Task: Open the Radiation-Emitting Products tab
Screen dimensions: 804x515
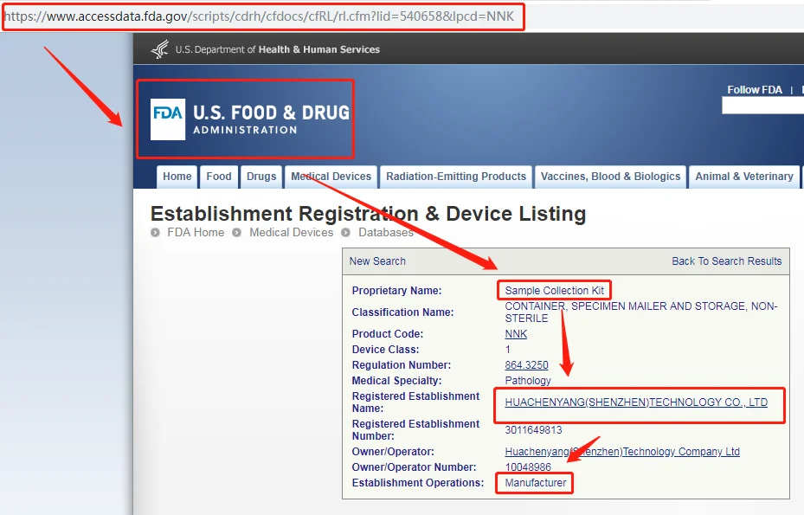Action: tap(456, 177)
